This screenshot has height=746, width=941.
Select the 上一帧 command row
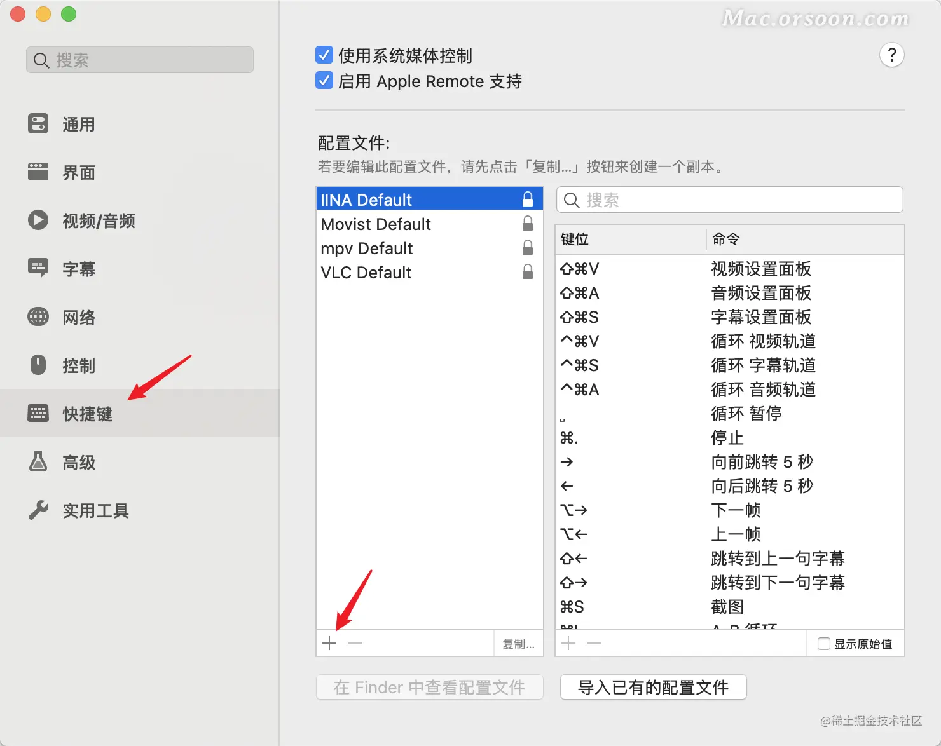tap(730, 534)
